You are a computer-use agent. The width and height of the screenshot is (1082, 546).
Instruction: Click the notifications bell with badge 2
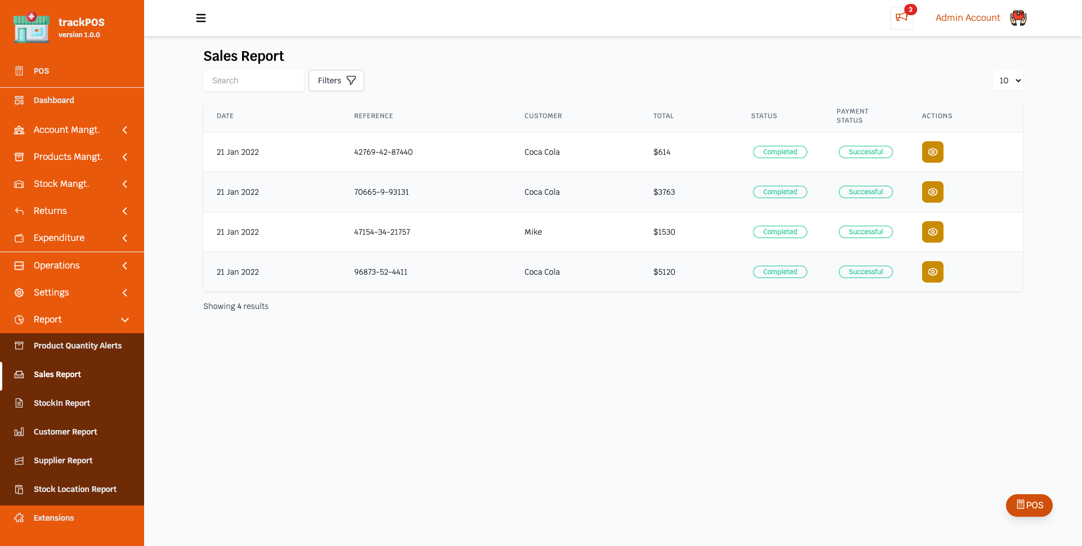pos(901,18)
